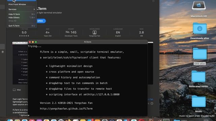
Task: Click the FLTerm window title bar text
Action: (x=88, y=42)
